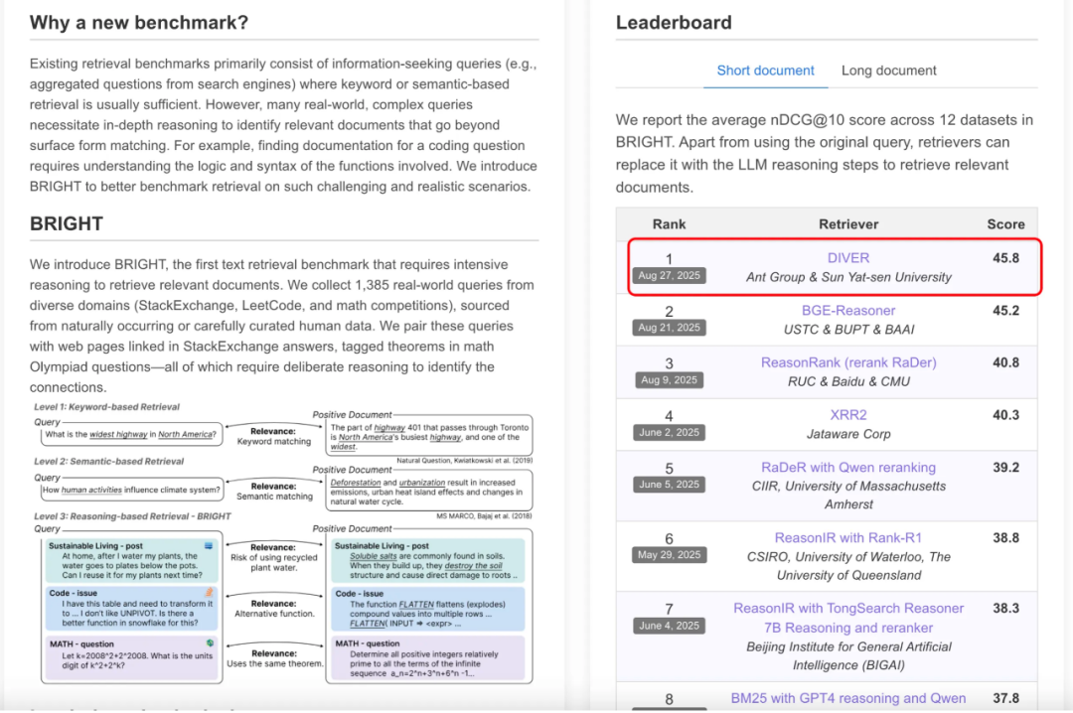Viewport: 1073px width, 713px height.
Task: Switch to the Short document tab
Action: [765, 71]
